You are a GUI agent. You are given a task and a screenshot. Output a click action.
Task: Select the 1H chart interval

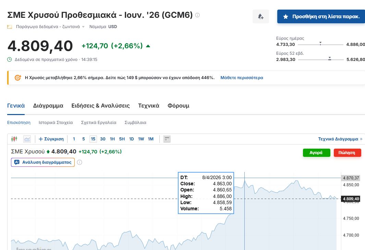pos(112,139)
